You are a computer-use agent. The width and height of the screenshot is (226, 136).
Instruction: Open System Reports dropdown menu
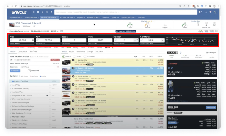128,17
